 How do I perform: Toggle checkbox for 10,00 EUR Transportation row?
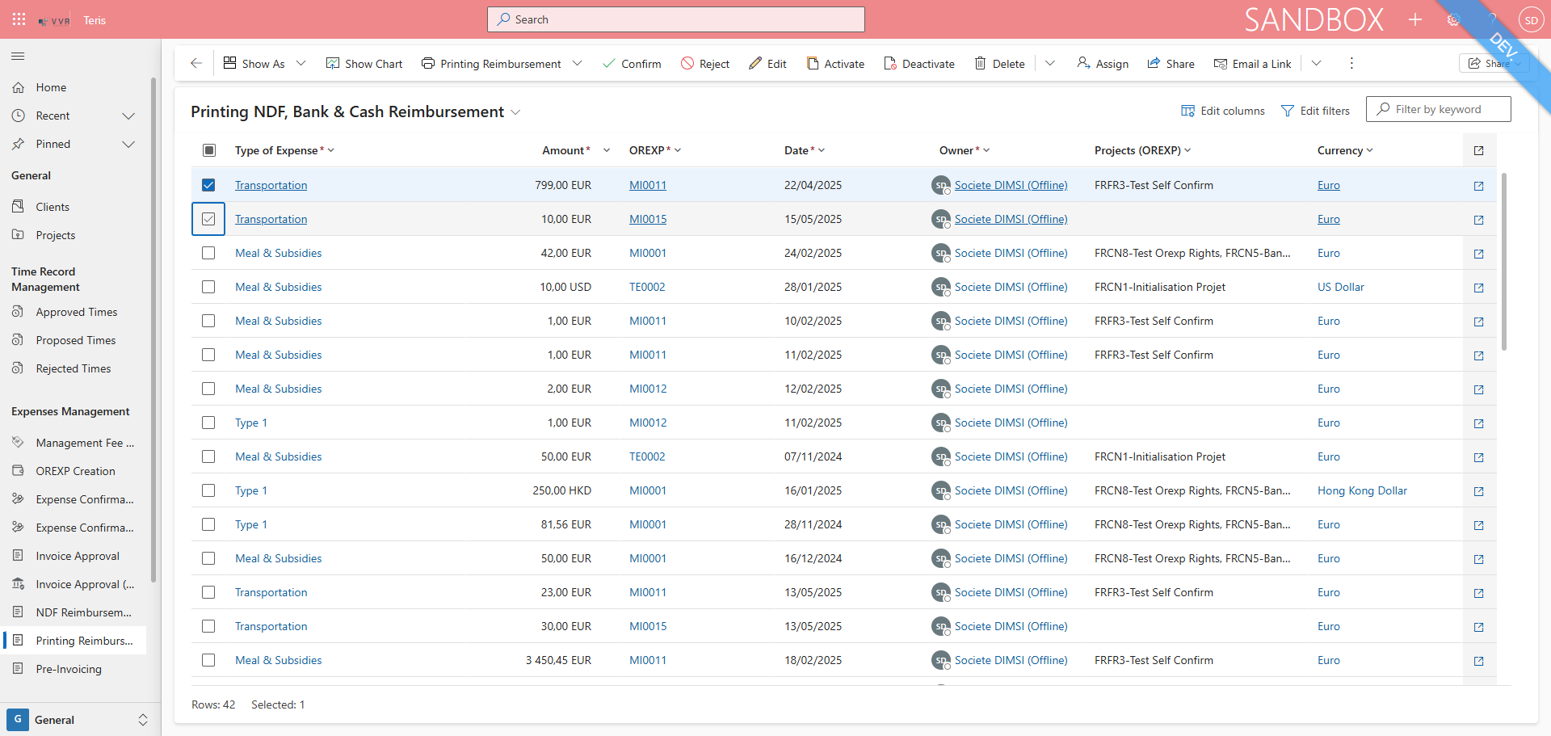[208, 219]
